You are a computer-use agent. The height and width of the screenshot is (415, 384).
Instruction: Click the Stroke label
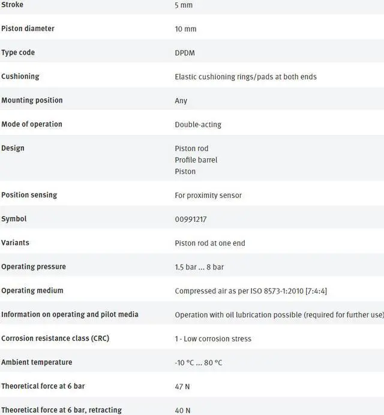coord(12,5)
